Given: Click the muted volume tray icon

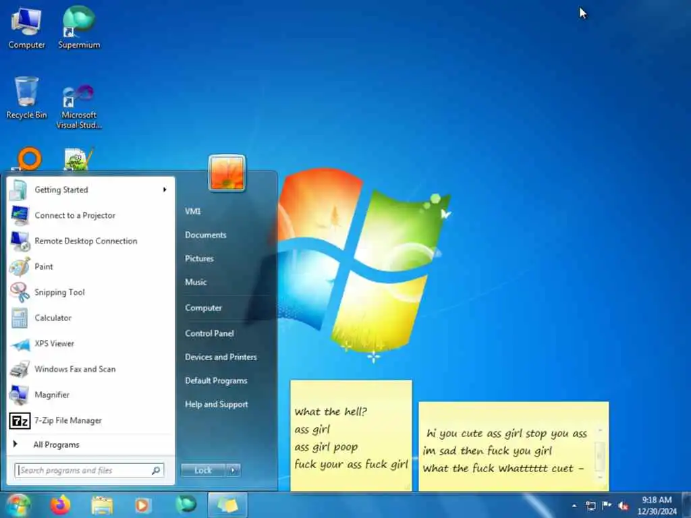Looking at the screenshot, I should tap(623, 506).
